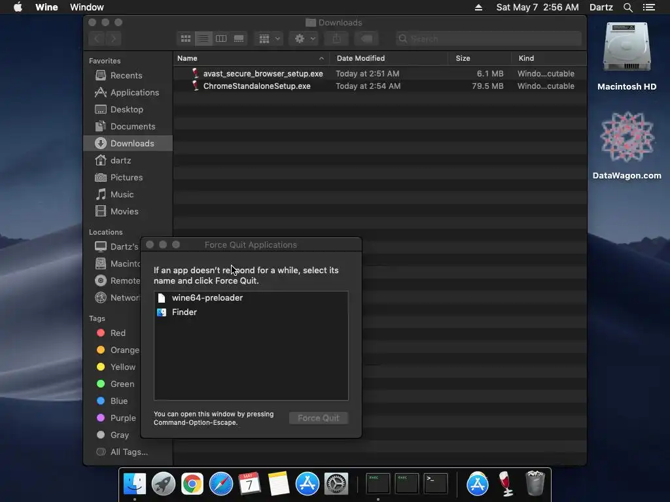Open Recents in the Finder sidebar

(x=126, y=76)
